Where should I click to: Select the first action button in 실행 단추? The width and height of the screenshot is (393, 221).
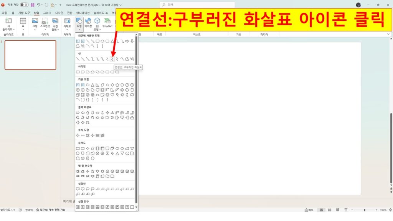(78, 207)
